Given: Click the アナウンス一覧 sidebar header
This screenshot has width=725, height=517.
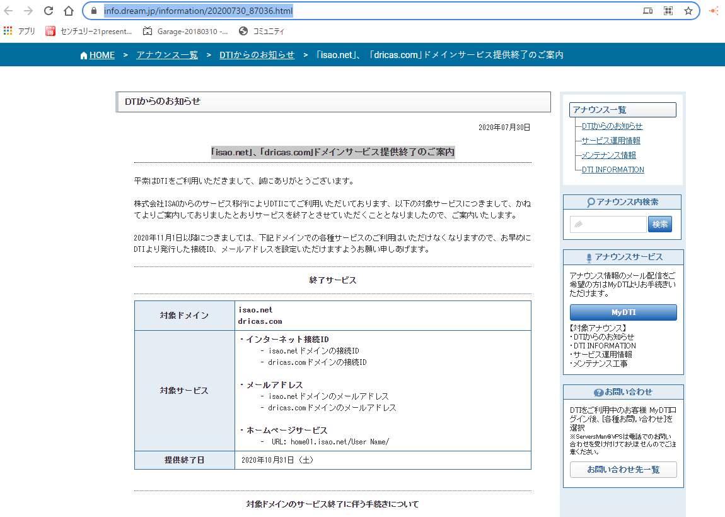Looking at the screenshot, I should [x=623, y=110].
